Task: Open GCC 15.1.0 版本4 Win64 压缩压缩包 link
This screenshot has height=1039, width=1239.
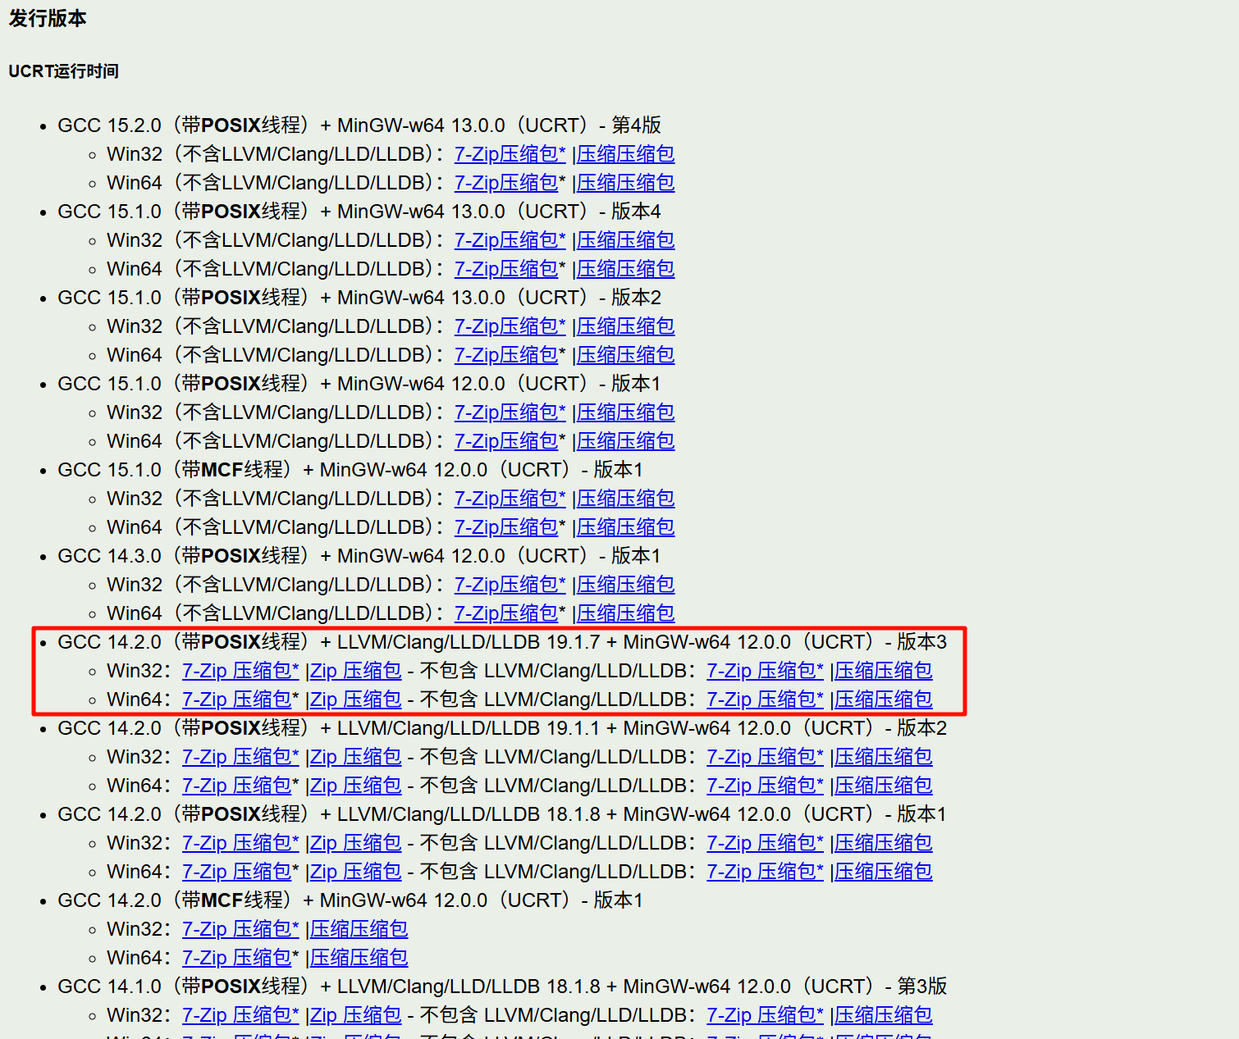Action: click(625, 269)
